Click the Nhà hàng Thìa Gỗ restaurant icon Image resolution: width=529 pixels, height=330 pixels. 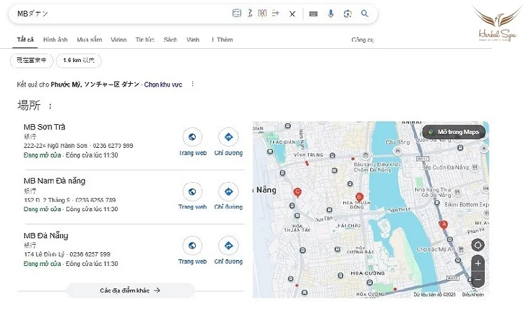tap(457, 192)
